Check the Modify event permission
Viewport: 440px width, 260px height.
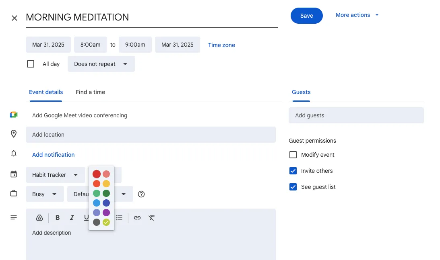click(293, 155)
